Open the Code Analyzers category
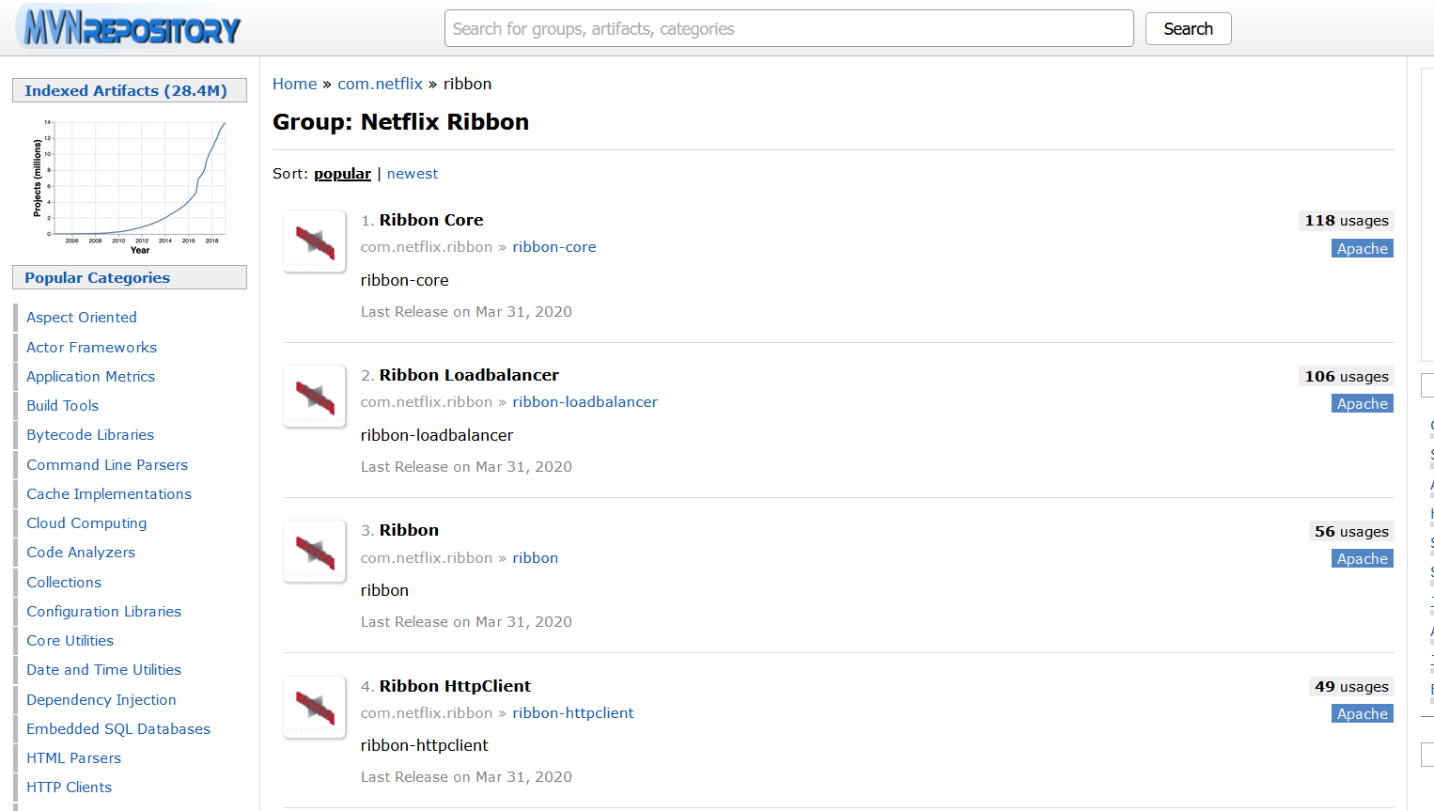The image size is (1434, 811). [x=81, y=553]
